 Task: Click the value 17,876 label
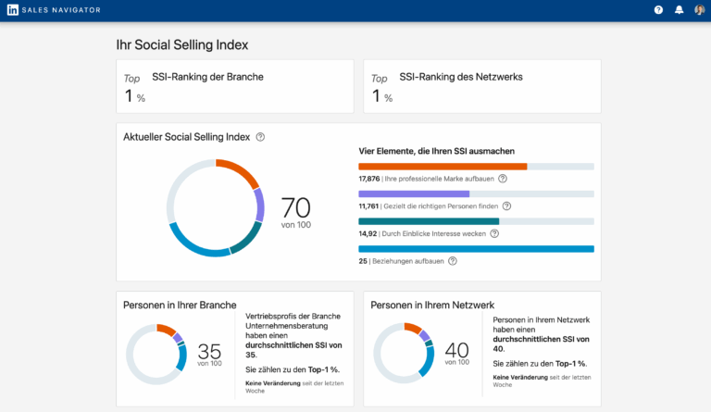(x=369, y=179)
